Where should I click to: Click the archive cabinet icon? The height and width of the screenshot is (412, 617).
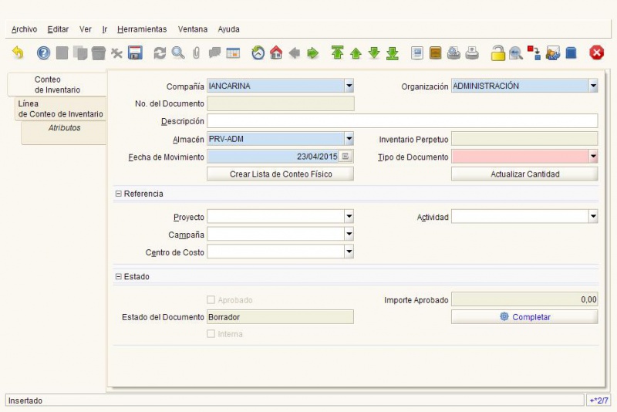pyautogui.click(x=435, y=52)
